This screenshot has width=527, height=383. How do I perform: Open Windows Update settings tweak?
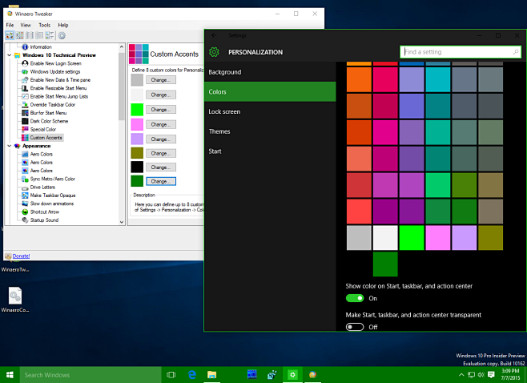point(54,71)
